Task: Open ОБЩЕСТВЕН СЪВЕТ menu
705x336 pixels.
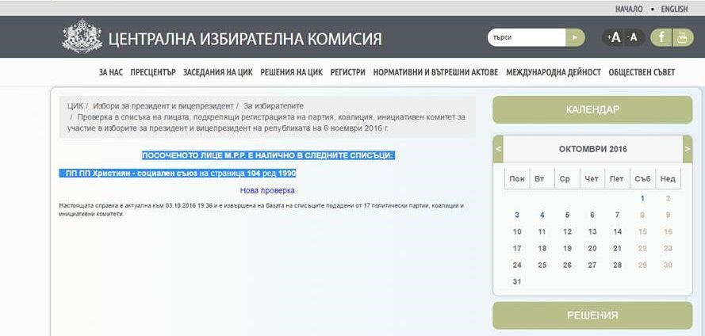Action: coord(642,72)
